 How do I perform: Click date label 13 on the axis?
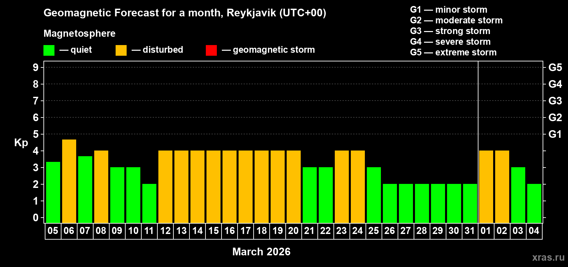point(181,231)
